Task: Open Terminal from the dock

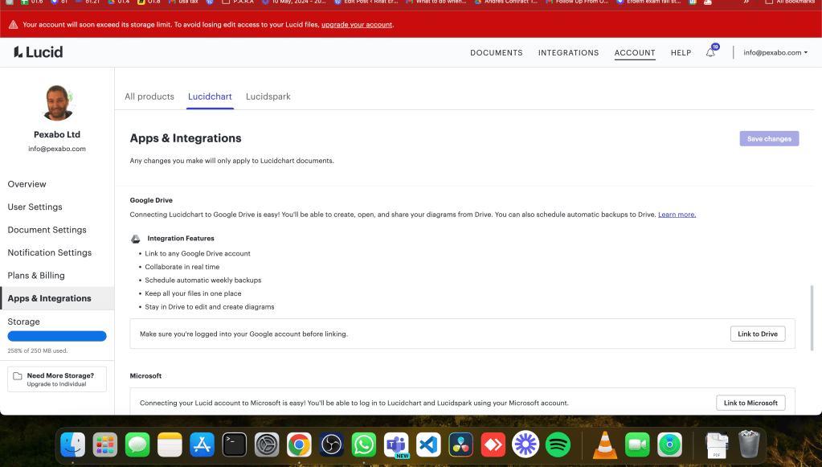Action: click(235, 445)
